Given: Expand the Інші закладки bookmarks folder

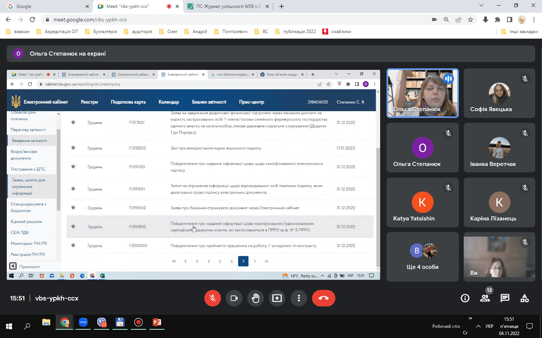Looking at the screenshot, I should (519, 32).
